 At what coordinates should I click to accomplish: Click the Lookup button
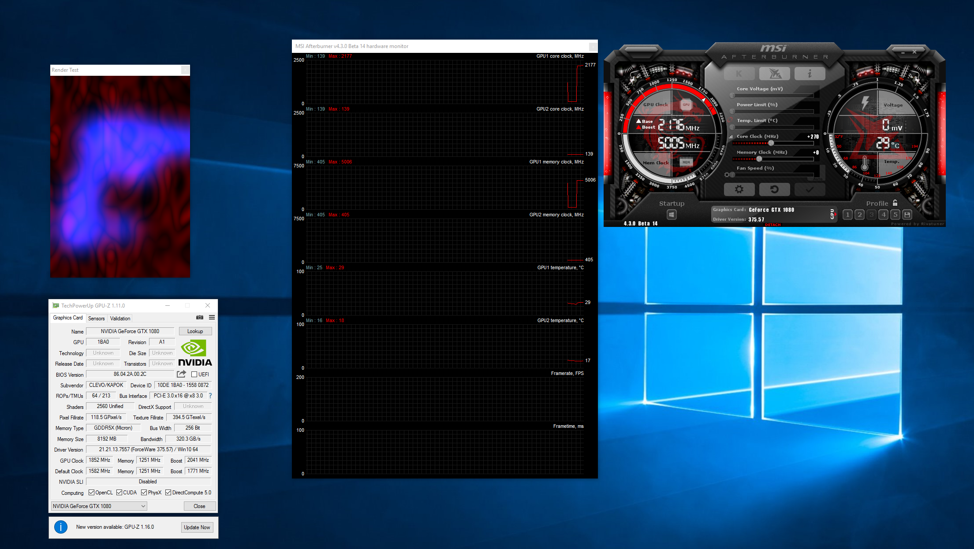(195, 331)
